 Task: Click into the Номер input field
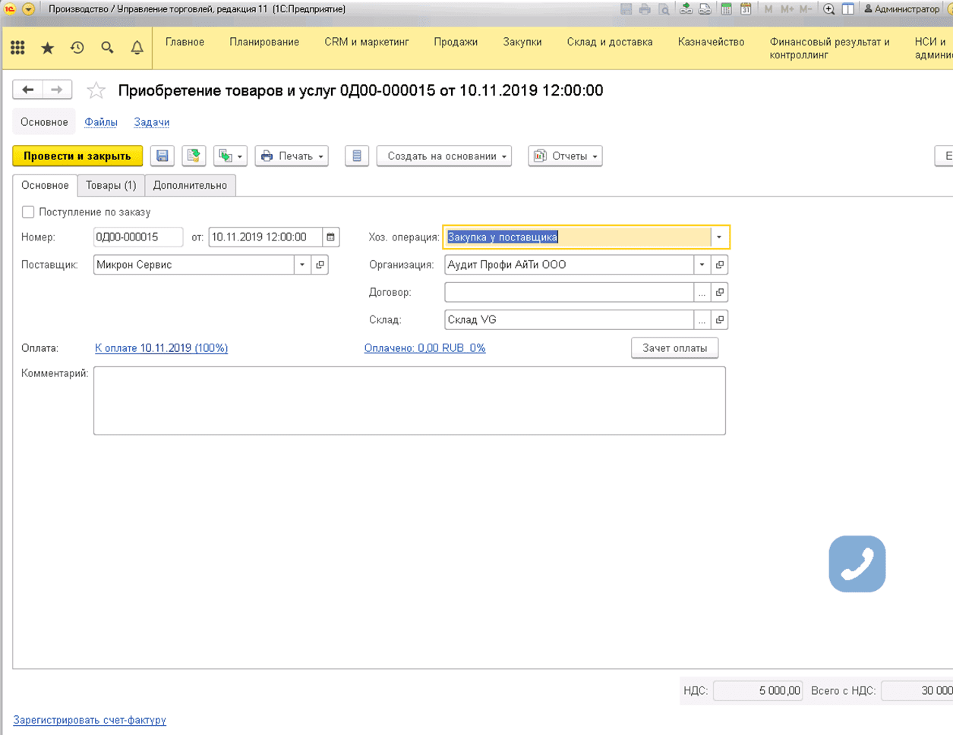click(138, 237)
